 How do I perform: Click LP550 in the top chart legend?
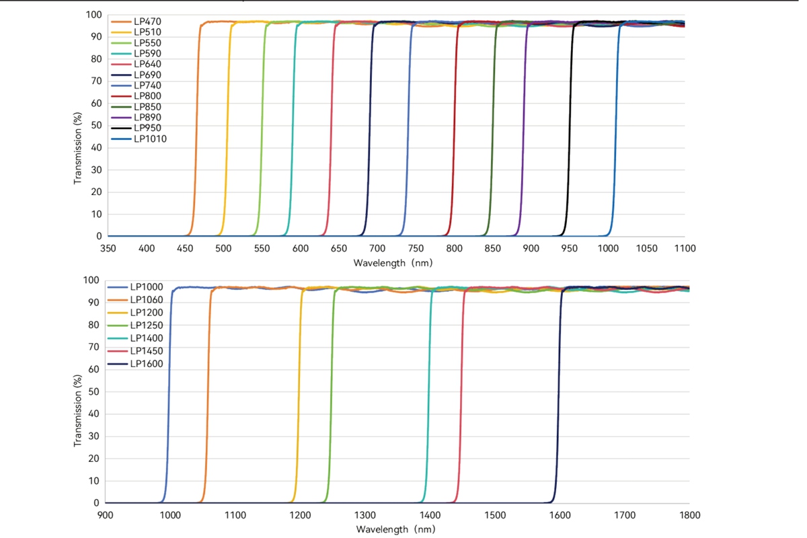pos(137,42)
